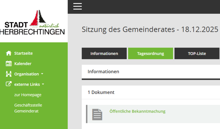Click the external link arrow icon

9,84
